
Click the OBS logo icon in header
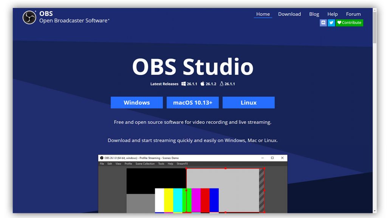click(x=29, y=17)
